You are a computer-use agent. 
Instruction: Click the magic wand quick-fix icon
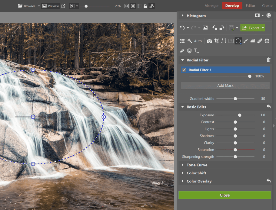click(x=190, y=41)
